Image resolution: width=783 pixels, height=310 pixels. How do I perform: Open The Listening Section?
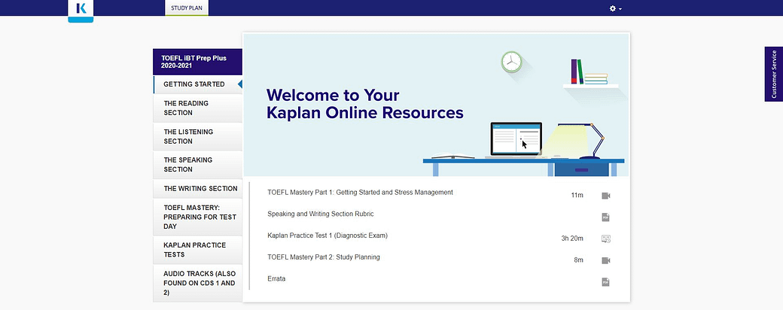[198, 136]
